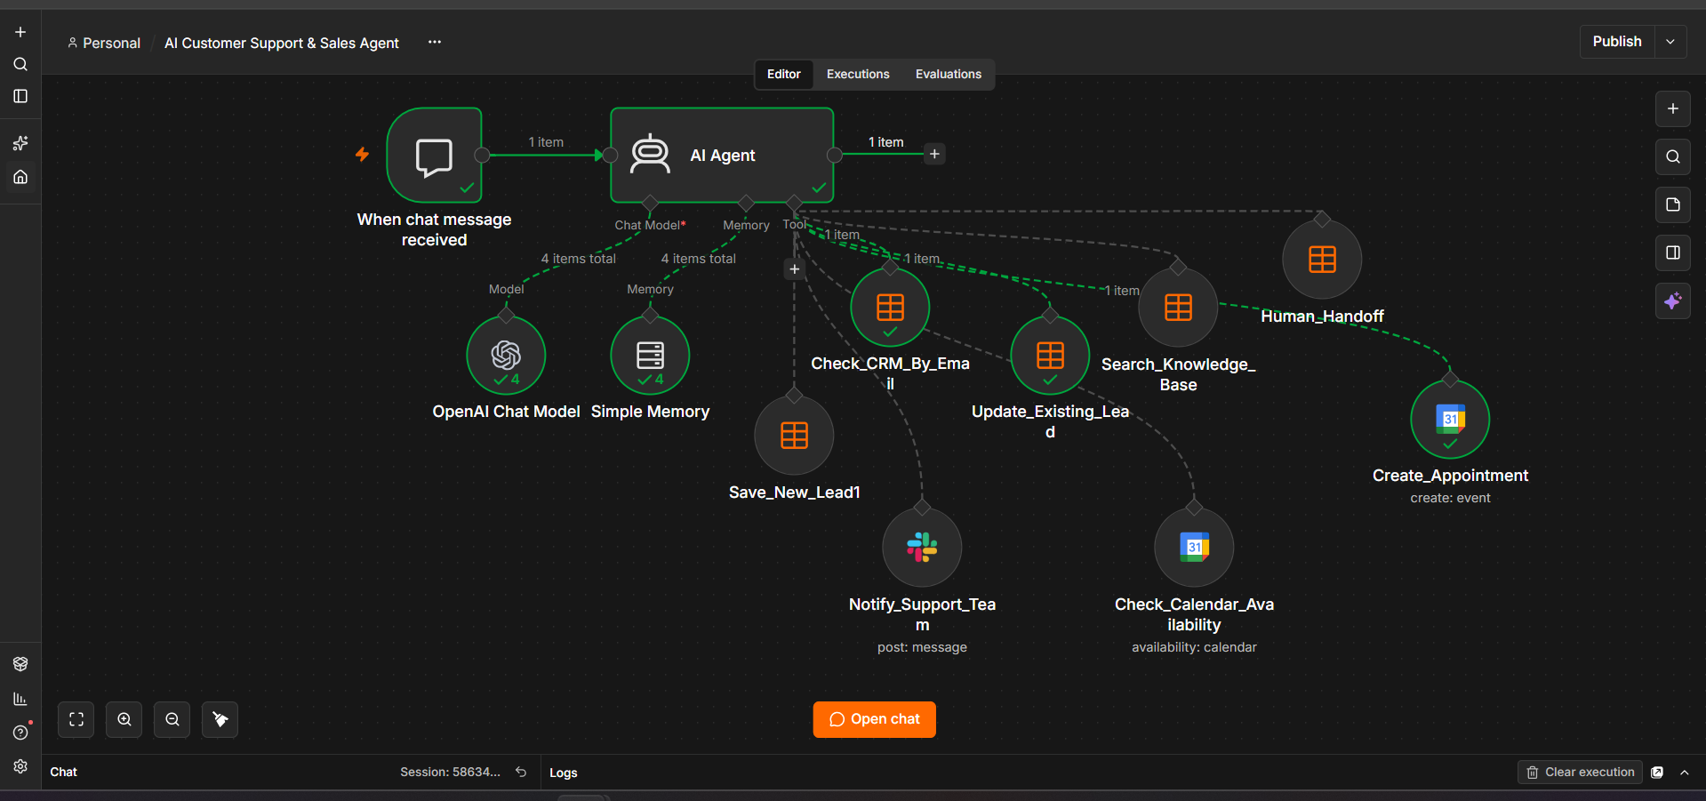This screenshot has height=801, width=1706.
Task: Zoom in on the canvas
Action: point(124,719)
